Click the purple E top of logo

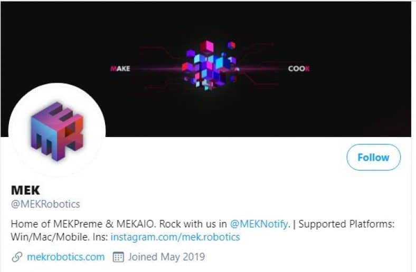(57, 113)
